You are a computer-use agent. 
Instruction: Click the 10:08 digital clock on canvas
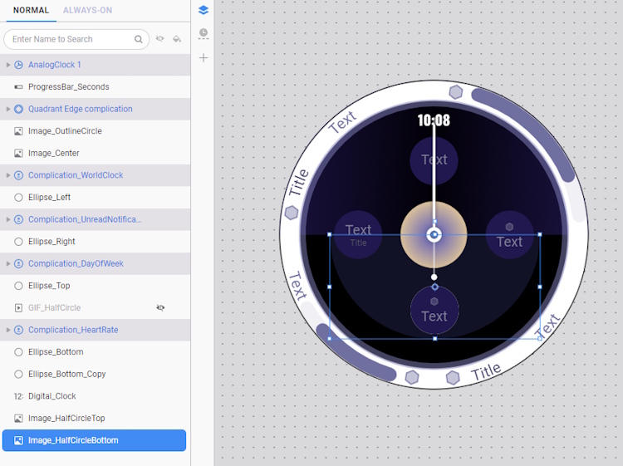pos(434,120)
